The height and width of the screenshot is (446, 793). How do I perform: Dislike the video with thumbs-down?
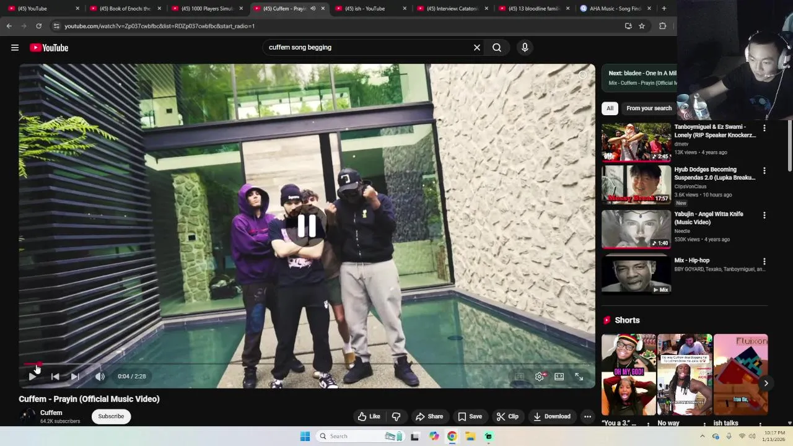pos(396,416)
